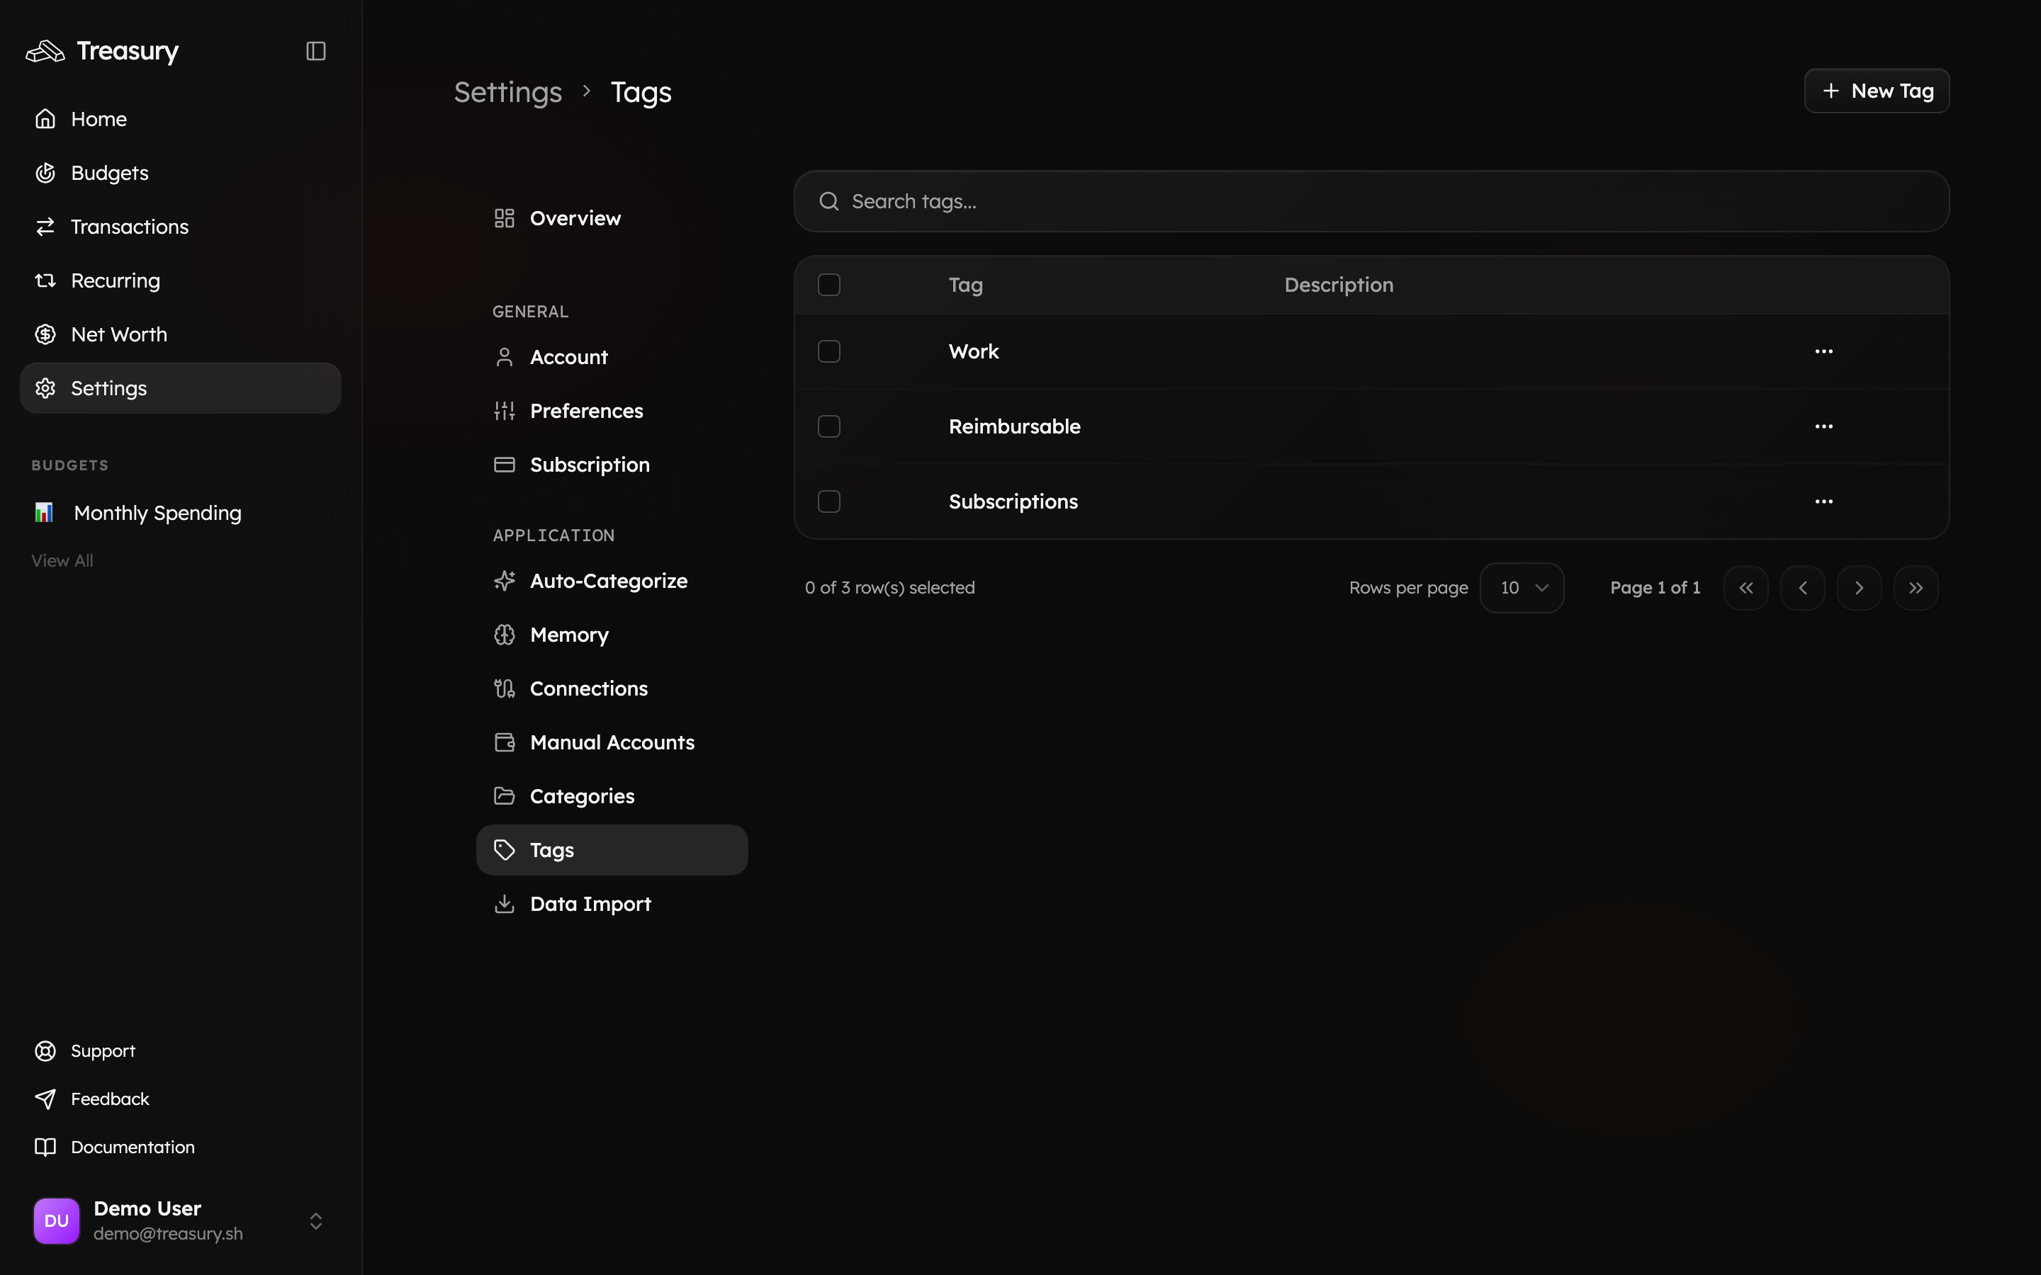Click the Categories folder icon
Screen dimensions: 2041x1275
[505, 796]
